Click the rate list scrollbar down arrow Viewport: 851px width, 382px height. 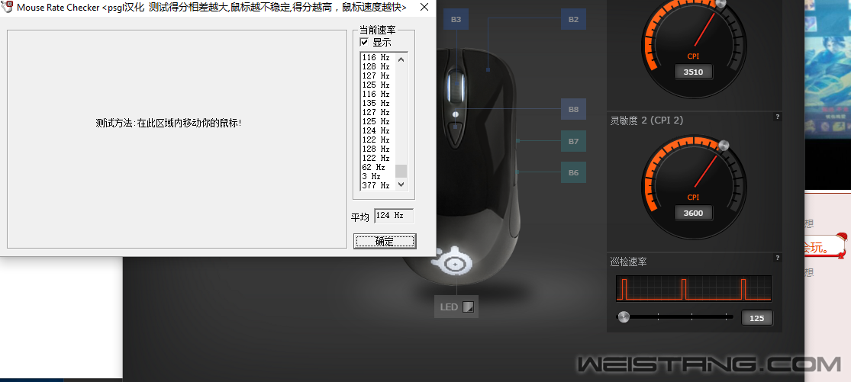pyautogui.click(x=401, y=185)
